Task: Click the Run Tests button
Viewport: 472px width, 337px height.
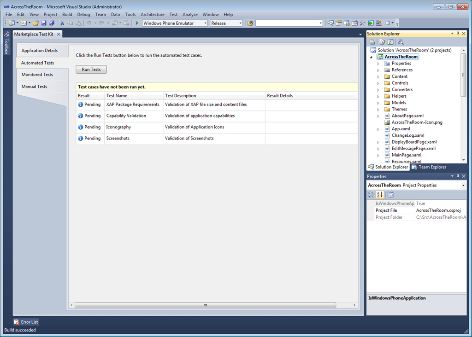Action: pyautogui.click(x=91, y=70)
